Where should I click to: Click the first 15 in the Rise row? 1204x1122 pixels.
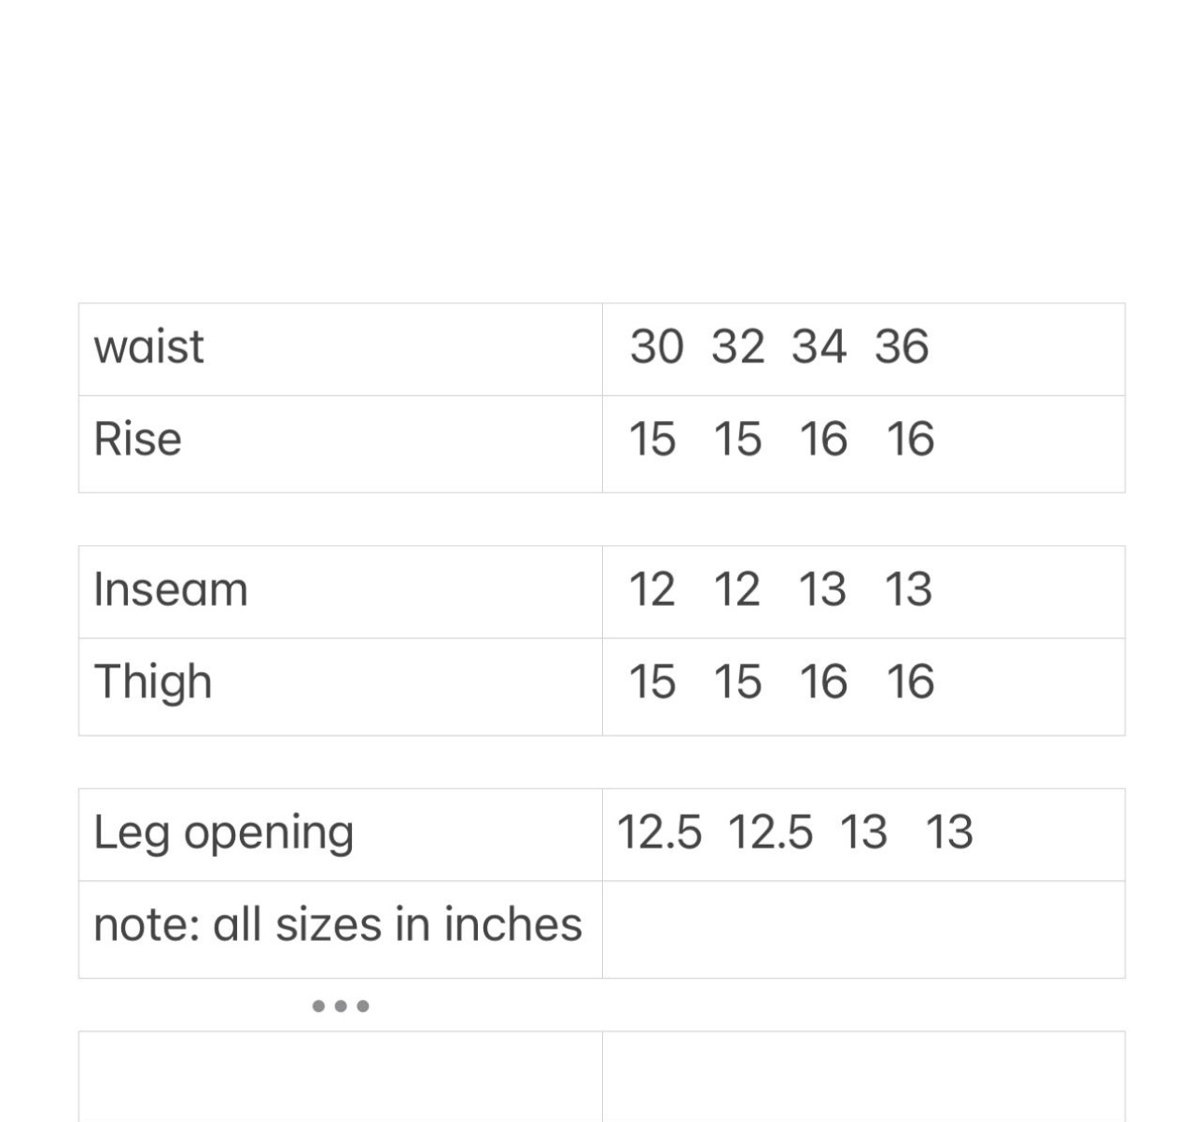(651, 440)
